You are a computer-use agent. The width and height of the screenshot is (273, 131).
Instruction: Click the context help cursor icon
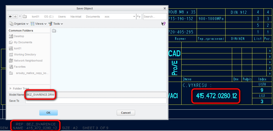coord(163,24)
